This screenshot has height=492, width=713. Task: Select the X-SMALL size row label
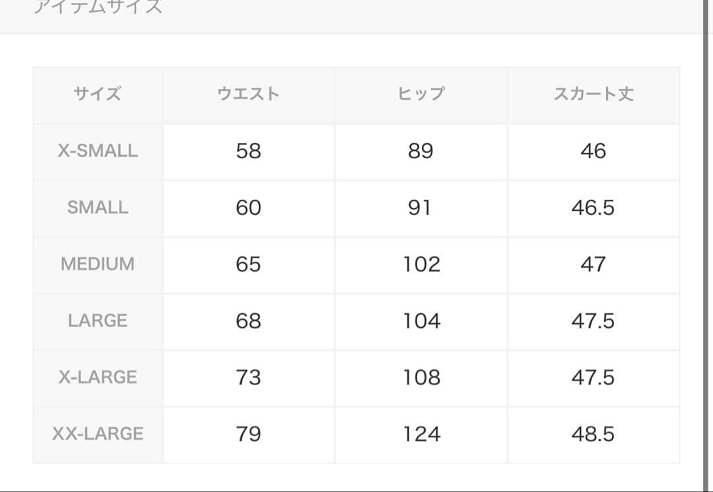(x=98, y=151)
